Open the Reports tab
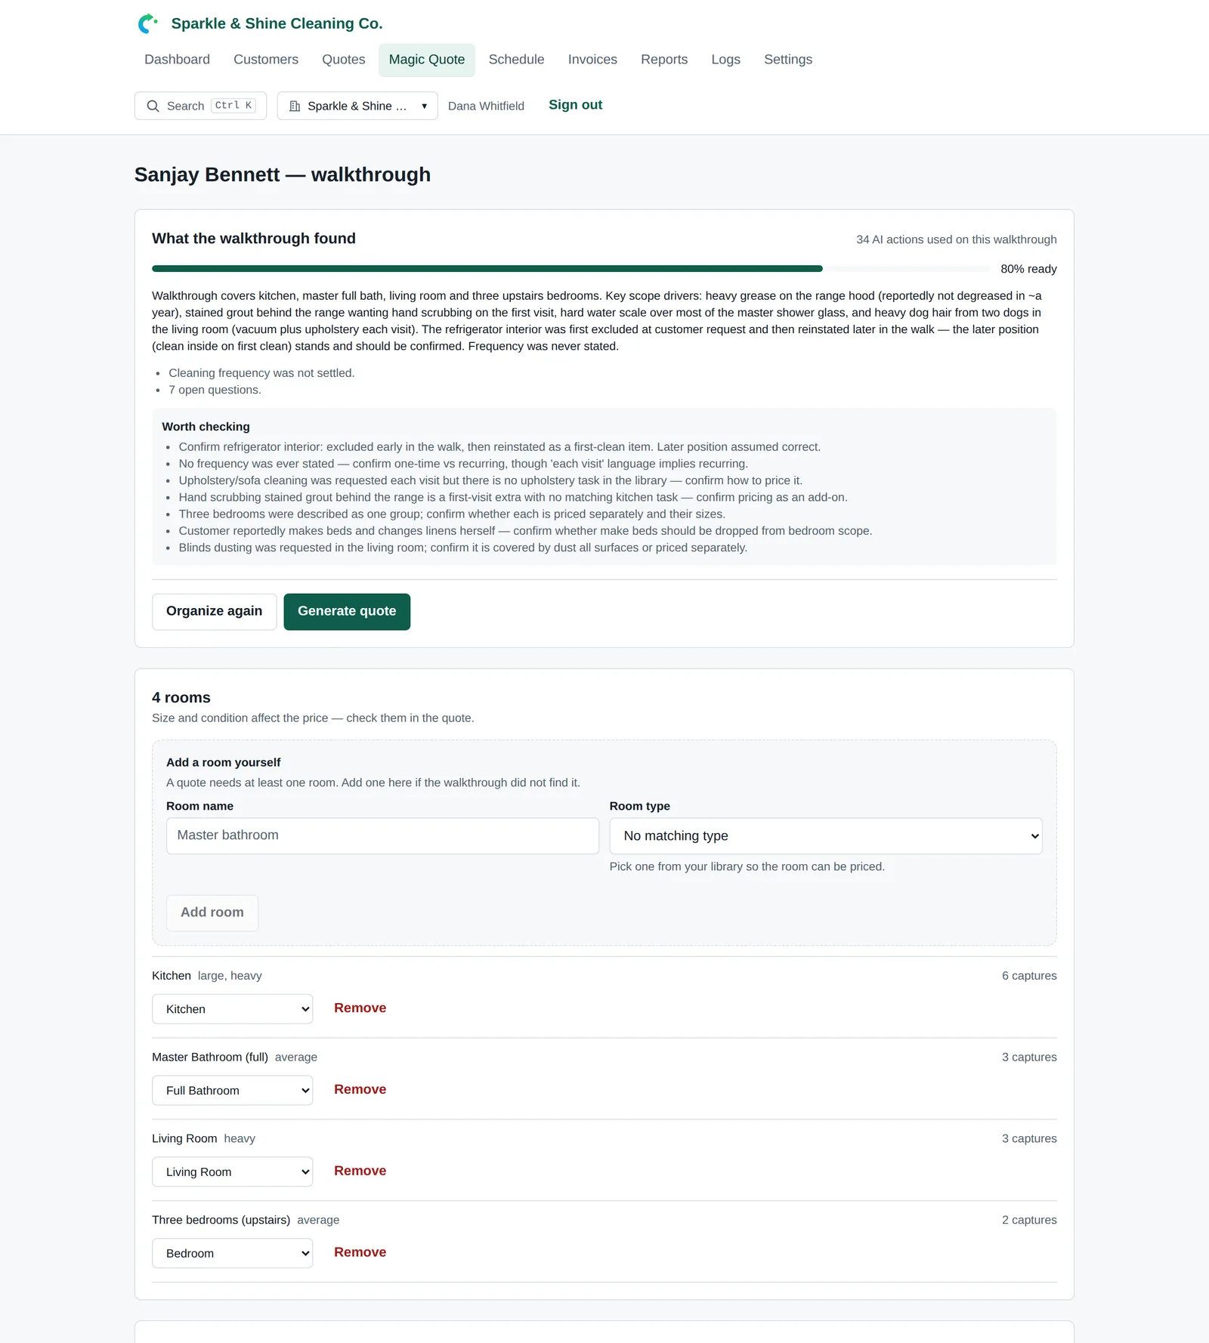 pyautogui.click(x=664, y=60)
